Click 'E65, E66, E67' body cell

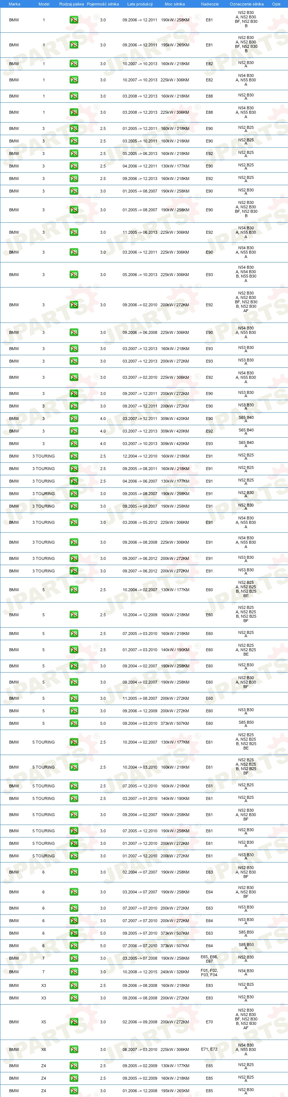(209, 958)
